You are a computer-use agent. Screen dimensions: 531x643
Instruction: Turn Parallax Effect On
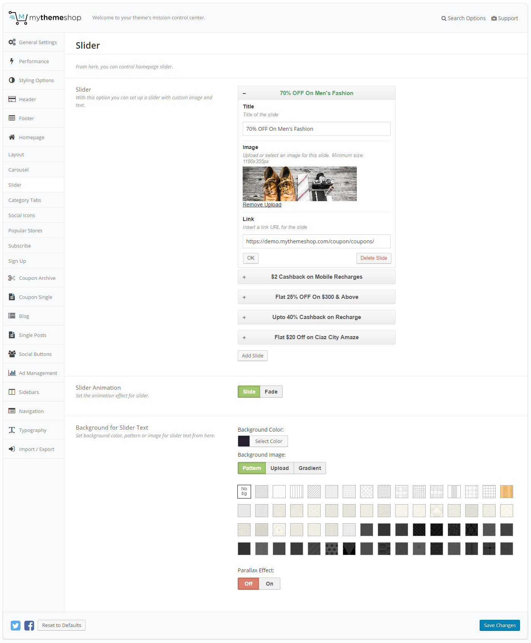(x=269, y=584)
